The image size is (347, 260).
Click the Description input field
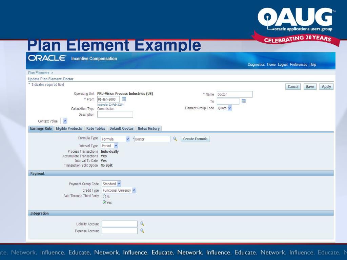tap(115, 114)
